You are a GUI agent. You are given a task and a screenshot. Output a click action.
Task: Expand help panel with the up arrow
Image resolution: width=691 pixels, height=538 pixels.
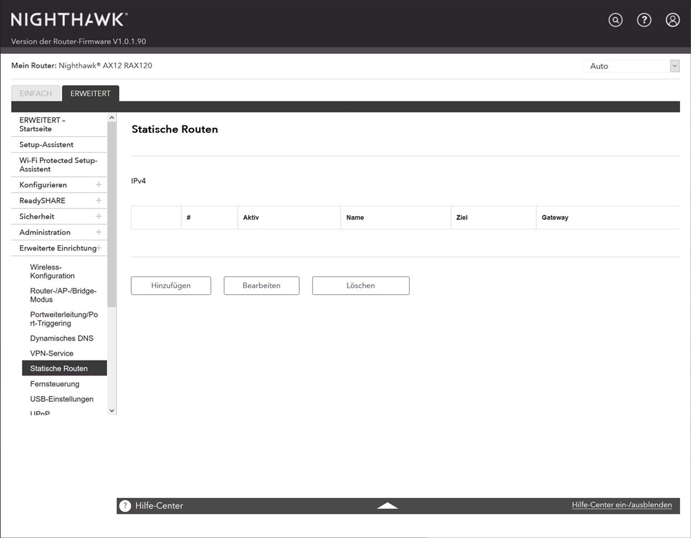coord(388,506)
